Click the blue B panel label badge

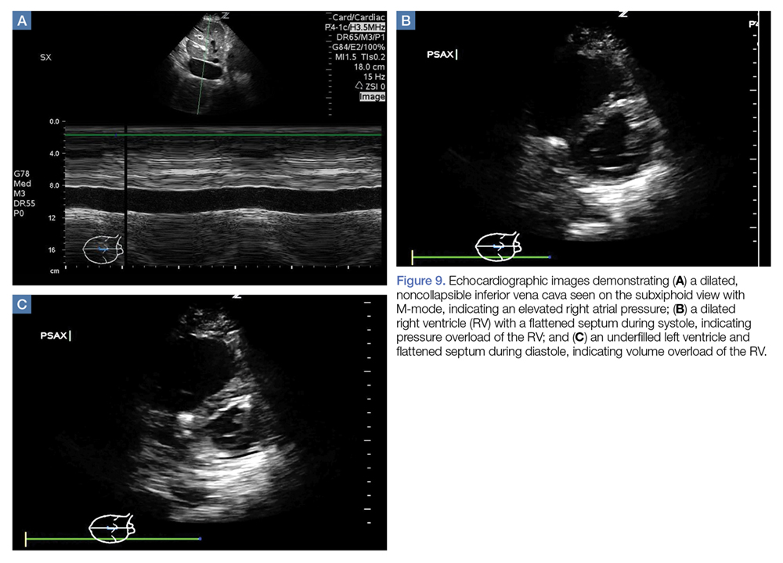(x=406, y=21)
